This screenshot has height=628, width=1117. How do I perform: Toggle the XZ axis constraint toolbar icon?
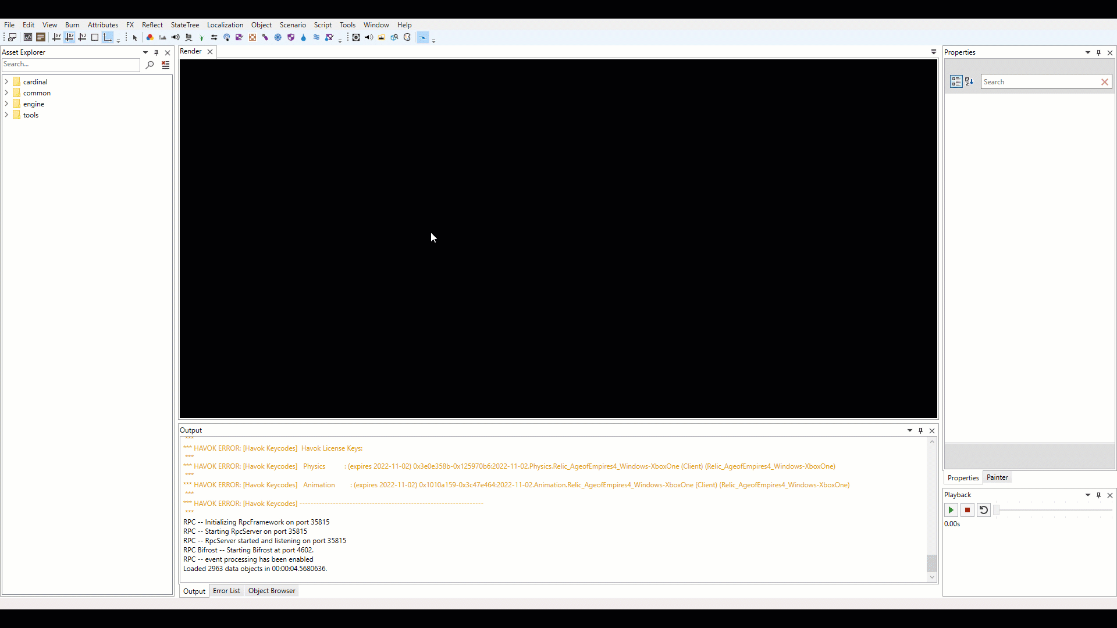pyautogui.click(x=69, y=37)
